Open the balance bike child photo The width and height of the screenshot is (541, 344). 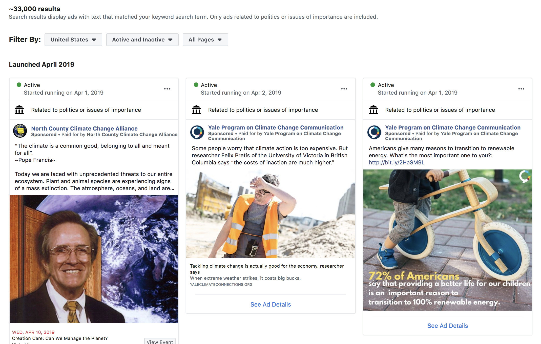pyautogui.click(x=448, y=240)
